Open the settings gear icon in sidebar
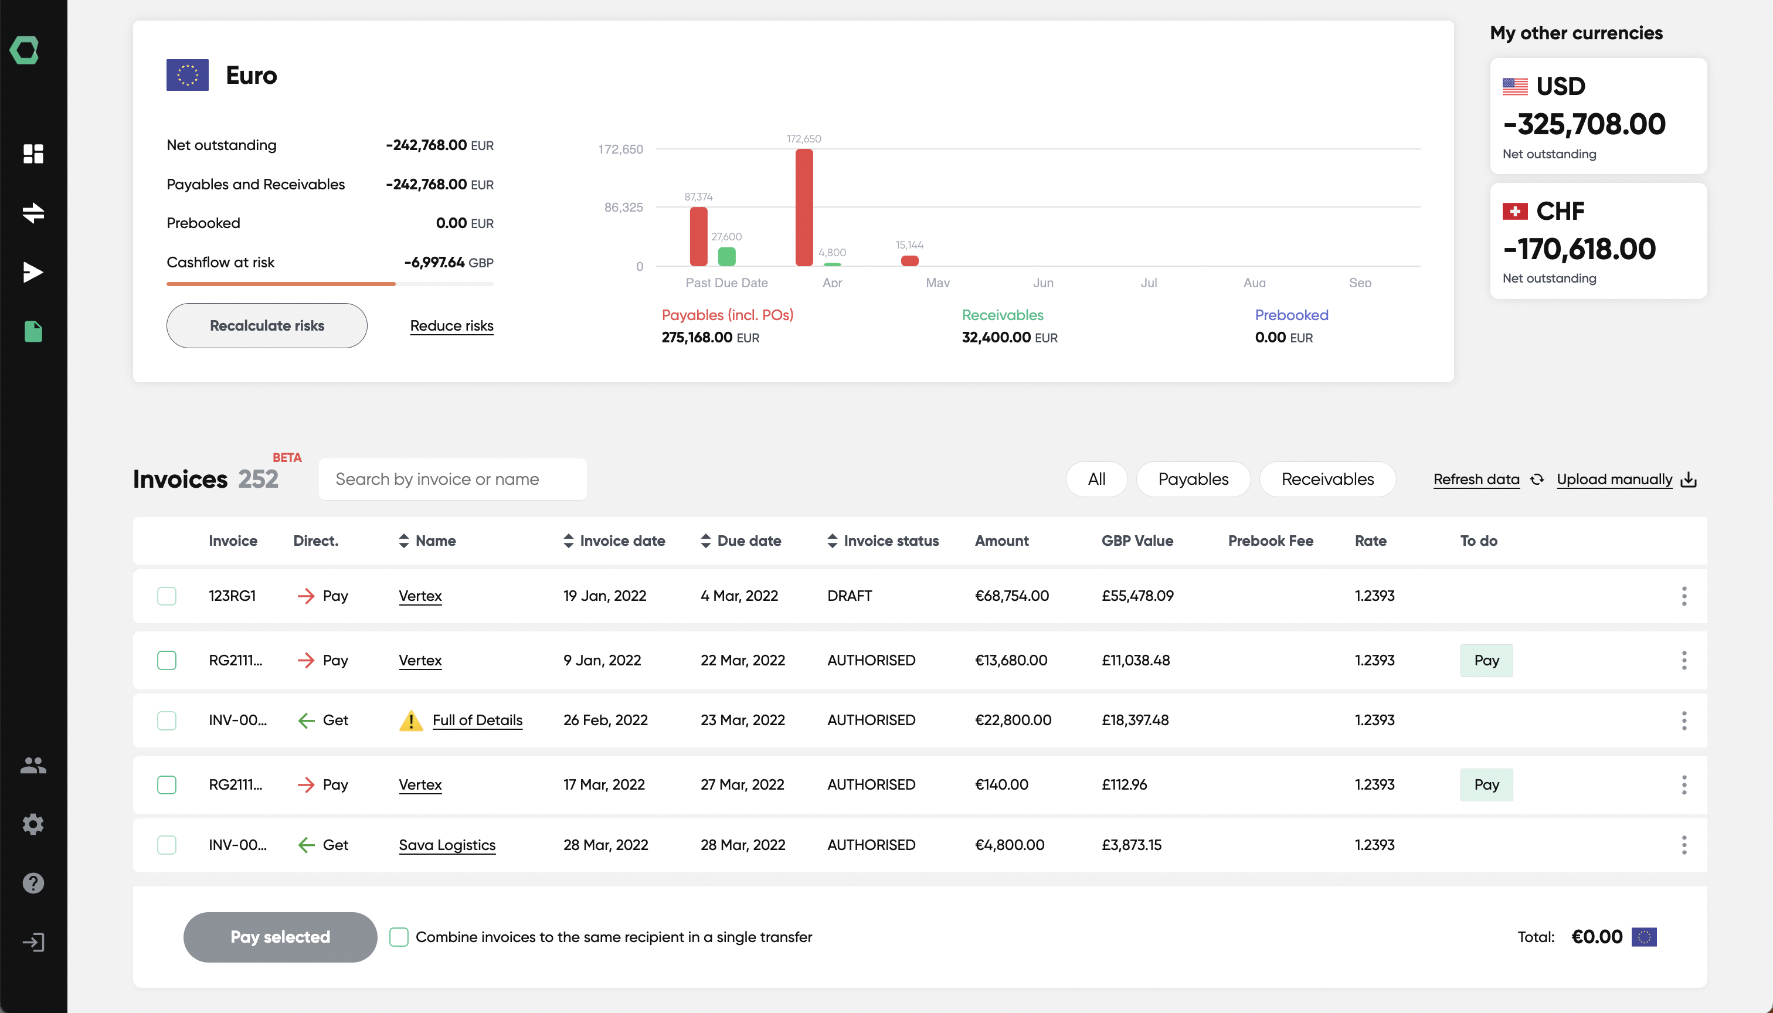The height and width of the screenshot is (1013, 1773). 33,824
